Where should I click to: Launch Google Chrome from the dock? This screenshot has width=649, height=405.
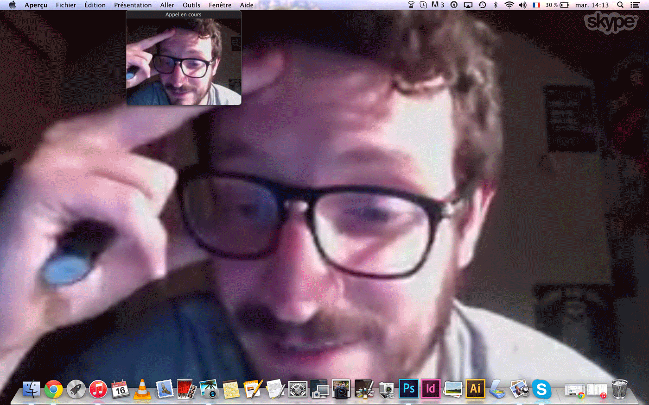(x=53, y=389)
